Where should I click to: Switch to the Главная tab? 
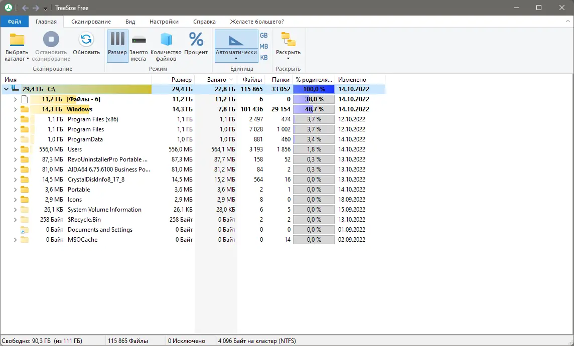(46, 22)
